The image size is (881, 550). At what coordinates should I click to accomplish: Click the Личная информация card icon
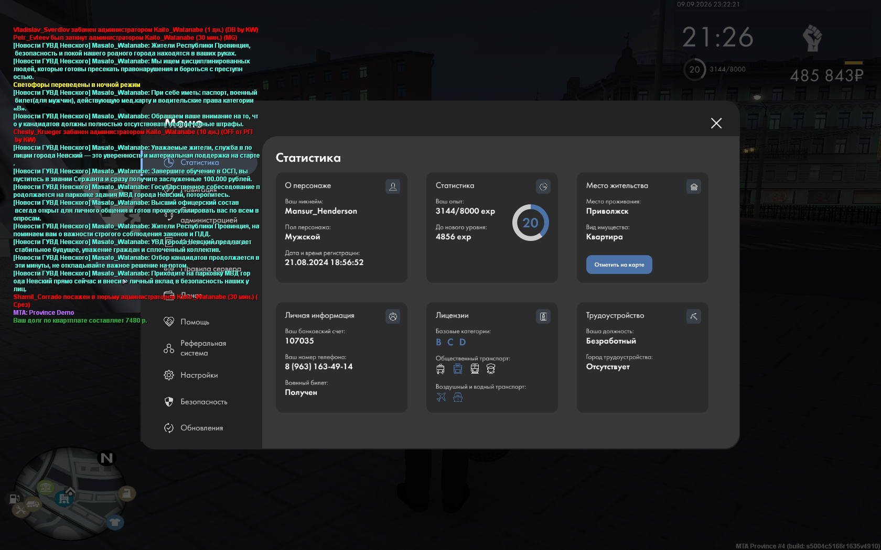point(393,316)
